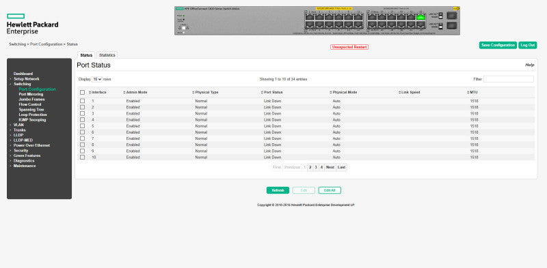Expand the LLDP-MED menu
Viewport: 547px width, 268px height.
[23, 140]
